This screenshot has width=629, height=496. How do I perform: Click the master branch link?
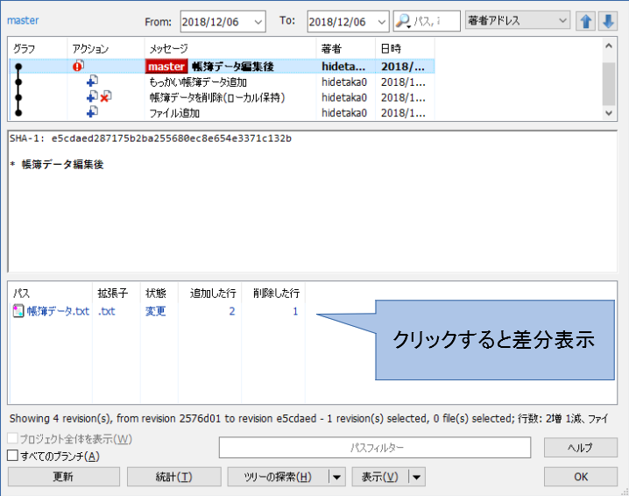pyautogui.click(x=23, y=20)
